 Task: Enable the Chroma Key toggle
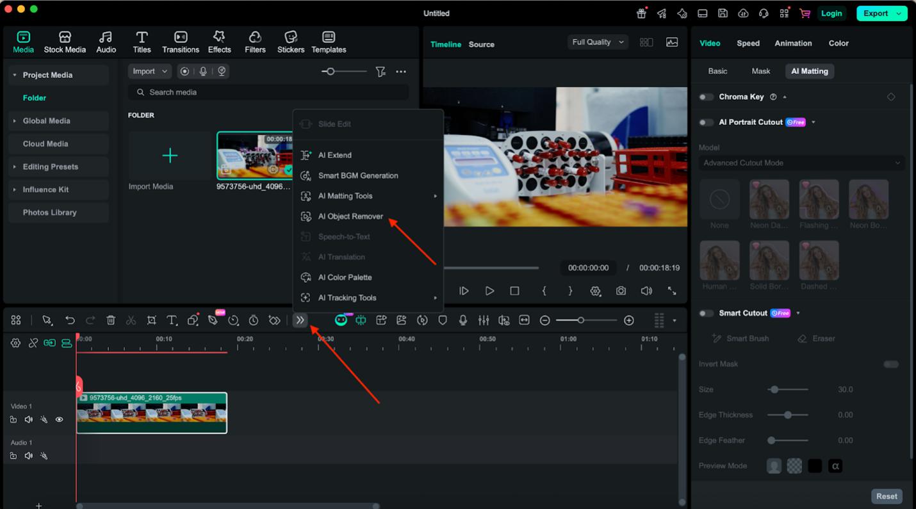[x=707, y=97]
